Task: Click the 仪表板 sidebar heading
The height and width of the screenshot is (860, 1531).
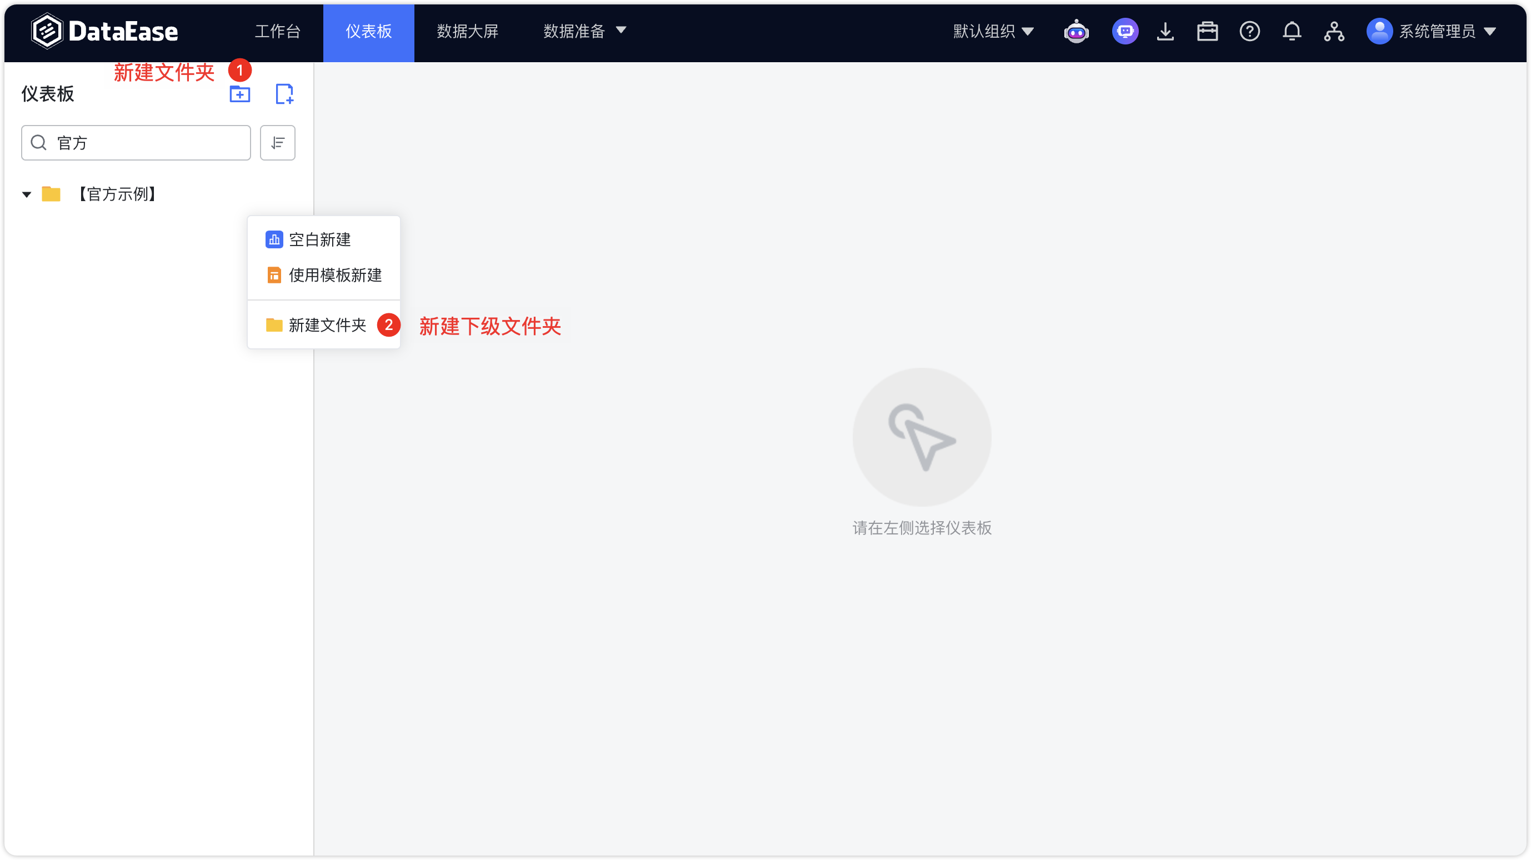Action: (x=48, y=94)
